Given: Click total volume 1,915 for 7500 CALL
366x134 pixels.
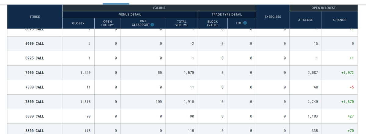Looking at the screenshot, I should click(x=189, y=102).
